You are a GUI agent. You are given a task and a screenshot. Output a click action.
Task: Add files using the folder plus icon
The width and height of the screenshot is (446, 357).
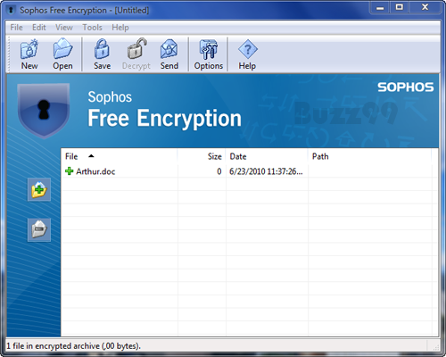click(x=39, y=189)
